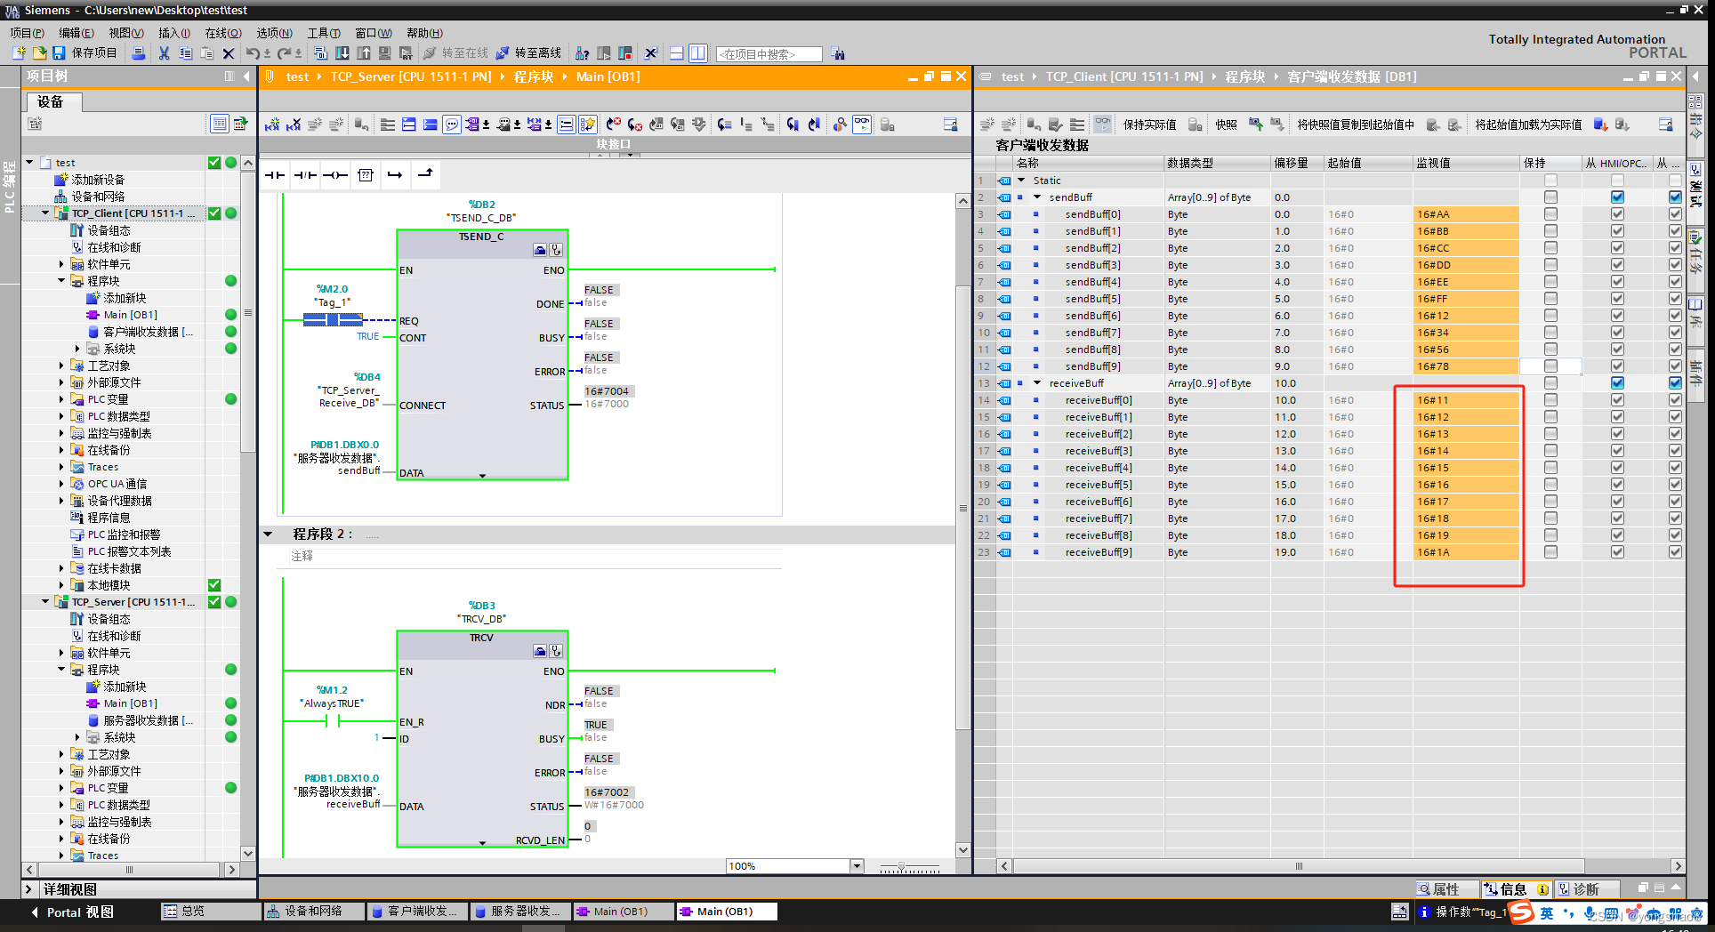1715x932 pixels.
Task: Click the open branch icon
Action: (395, 175)
